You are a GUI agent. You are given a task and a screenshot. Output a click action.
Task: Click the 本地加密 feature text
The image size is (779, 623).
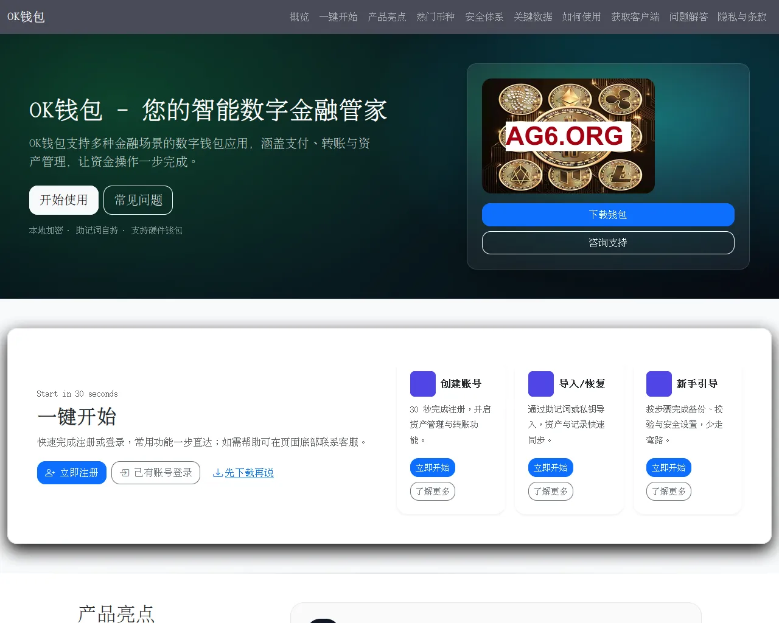(46, 231)
